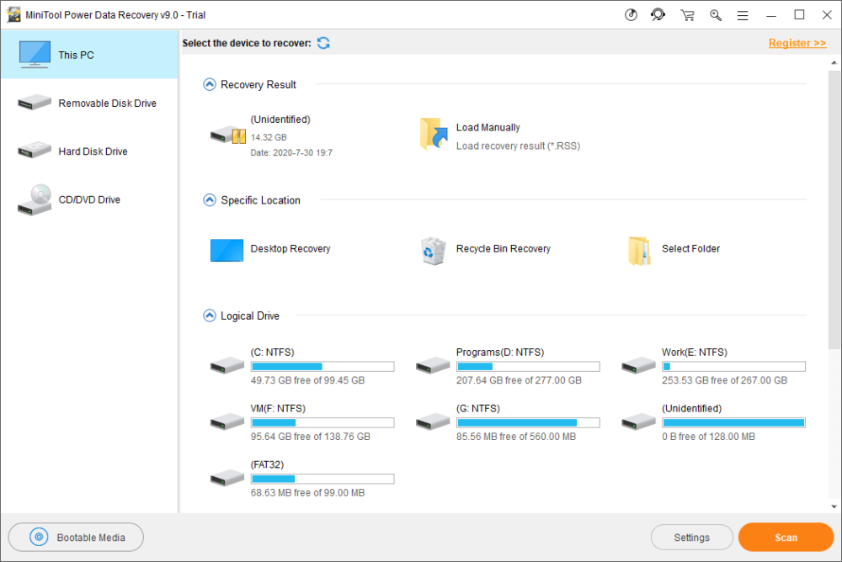The width and height of the screenshot is (842, 562).
Task: Click the Programs D: usage bar
Action: coord(529,367)
